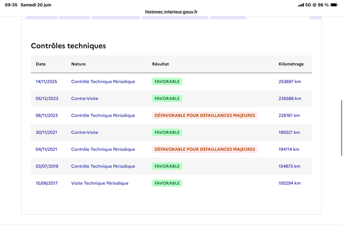
Task: Click the 226161 km mileage value
Action: [289, 115]
